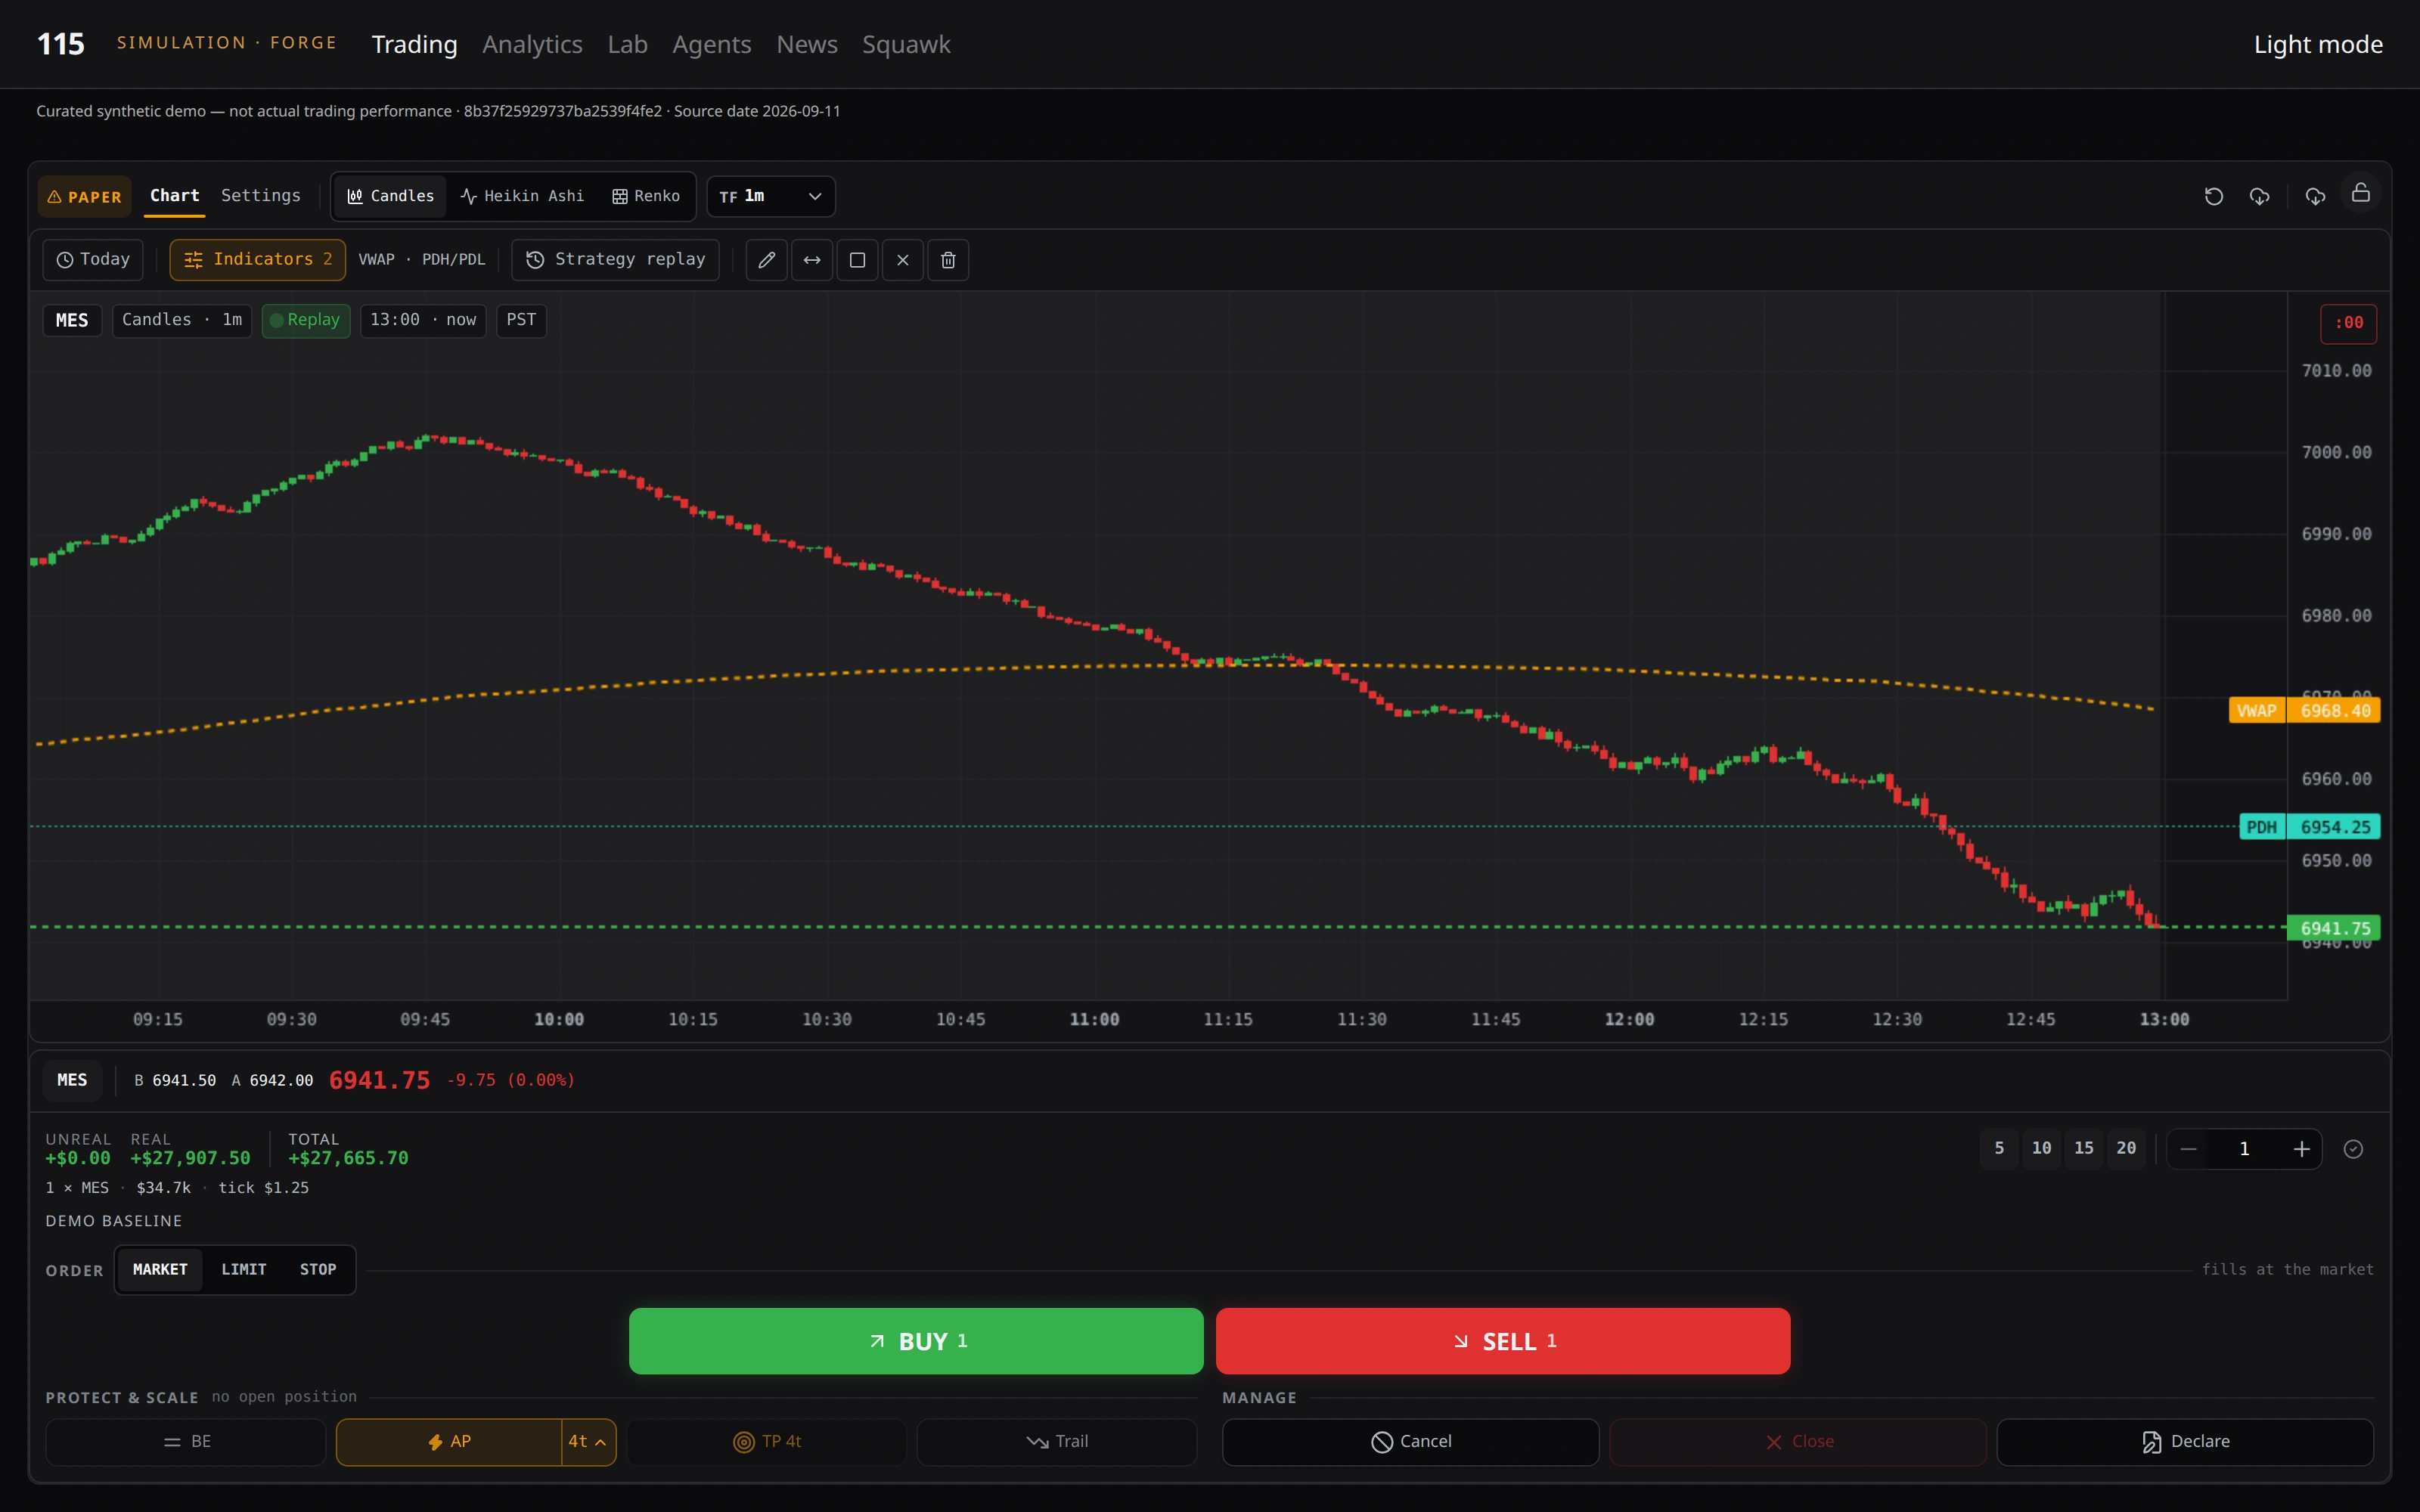Set quantity preset to 5
This screenshot has height=1512, width=2420.
pos(1999,1148)
